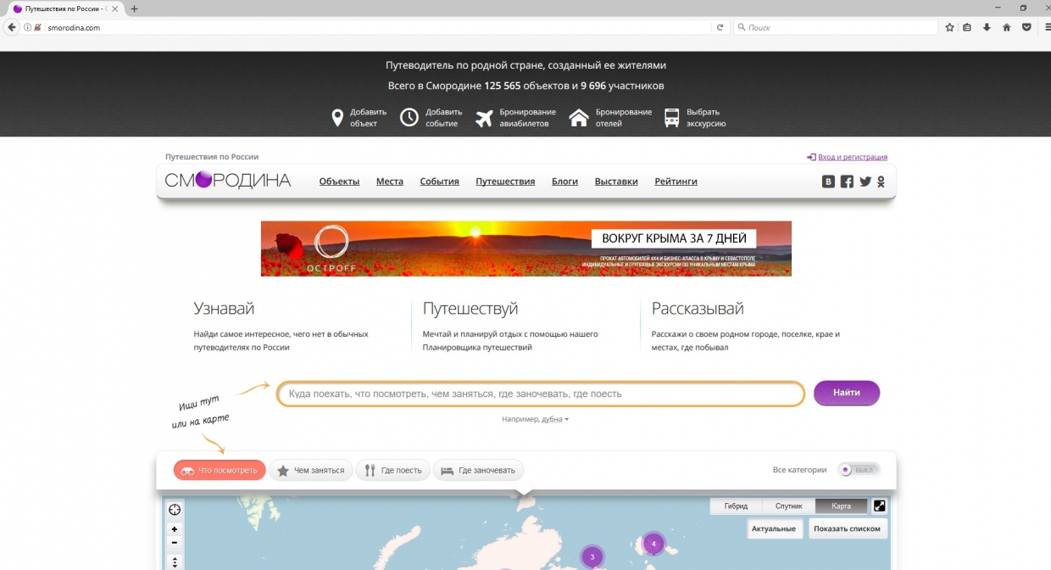This screenshot has width=1051, height=570.
Task: Switch map to Спутник view
Action: [x=788, y=506]
